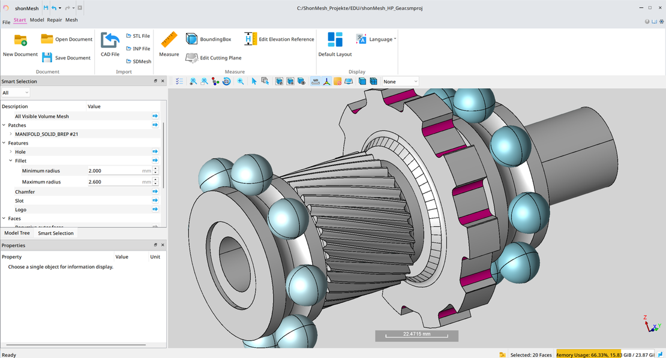
Task: Click the zoom magnifier icon in viewport toolbar
Action: [241, 82]
